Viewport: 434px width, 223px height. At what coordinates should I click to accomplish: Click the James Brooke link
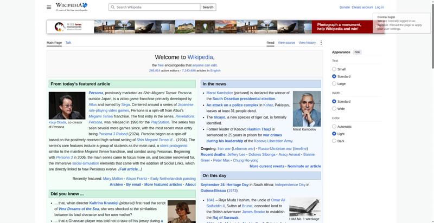point(253,212)
